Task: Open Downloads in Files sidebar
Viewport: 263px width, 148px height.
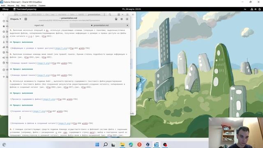Action: pos(4,42)
